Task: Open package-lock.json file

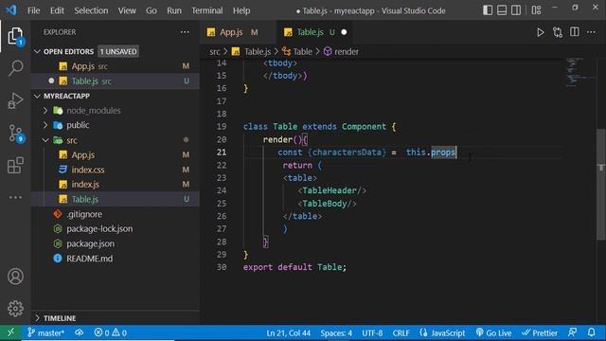Action: 115,229
